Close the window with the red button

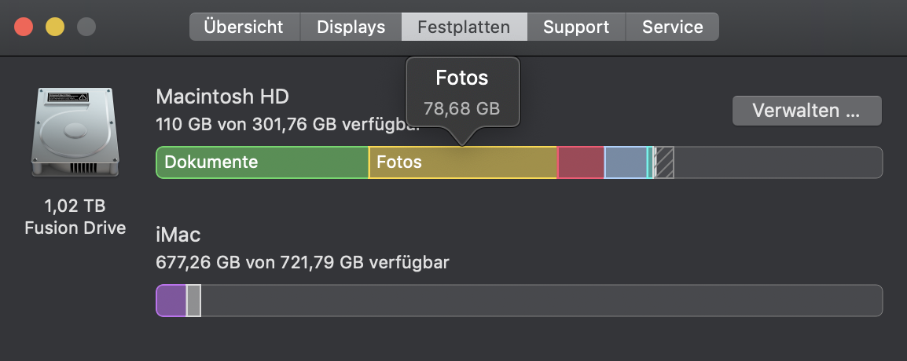(x=24, y=27)
